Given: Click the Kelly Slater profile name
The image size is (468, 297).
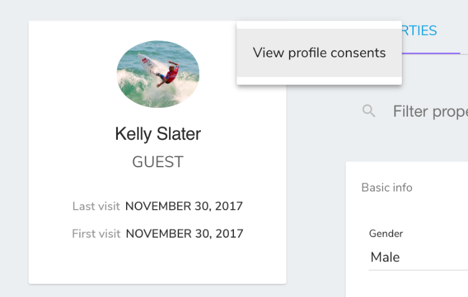Looking at the screenshot, I should click(158, 134).
